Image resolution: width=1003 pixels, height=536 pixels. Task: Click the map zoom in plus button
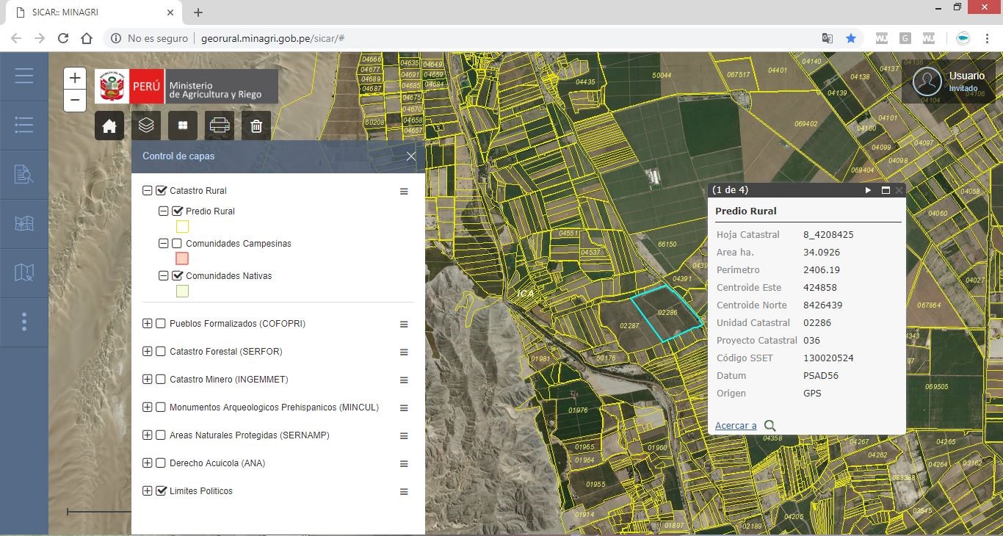[75, 78]
